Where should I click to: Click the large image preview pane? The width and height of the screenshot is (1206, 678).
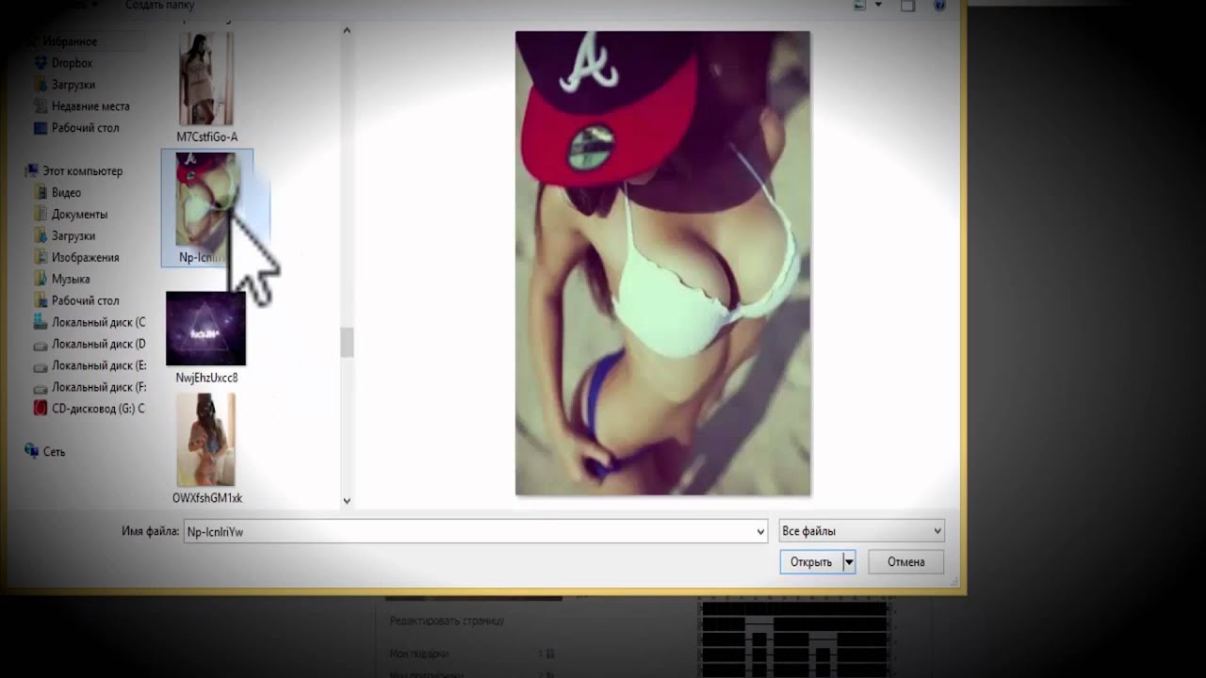662,264
